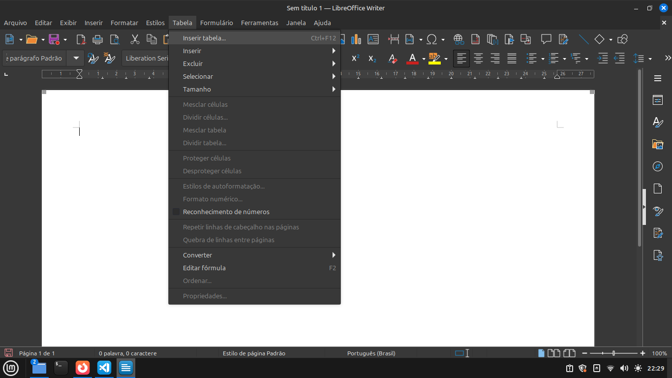Click Update selected style icon
672x378 pixels.
click(93, 59)
